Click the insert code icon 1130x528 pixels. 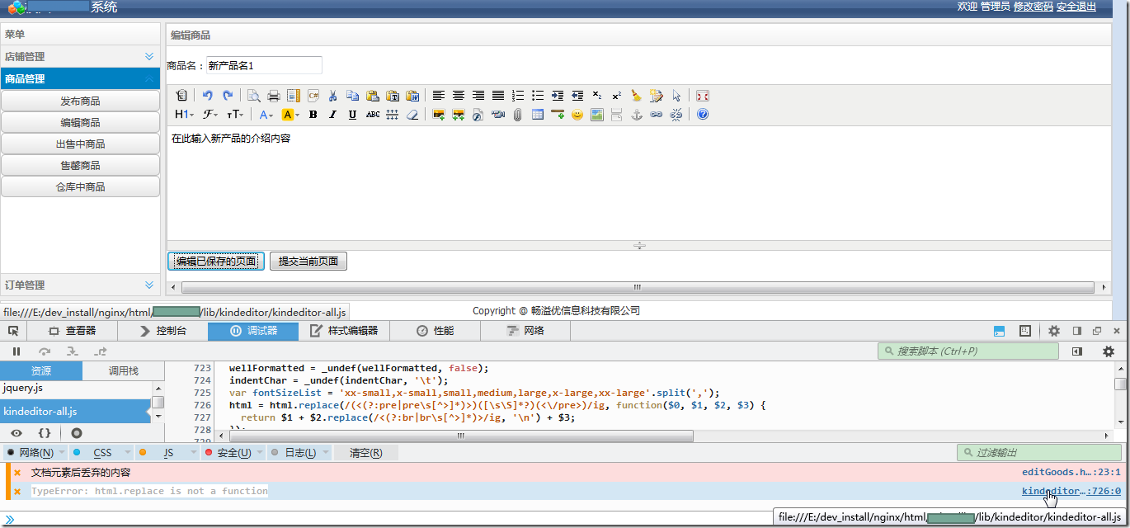pyautogui.click(x=313, y=96)
